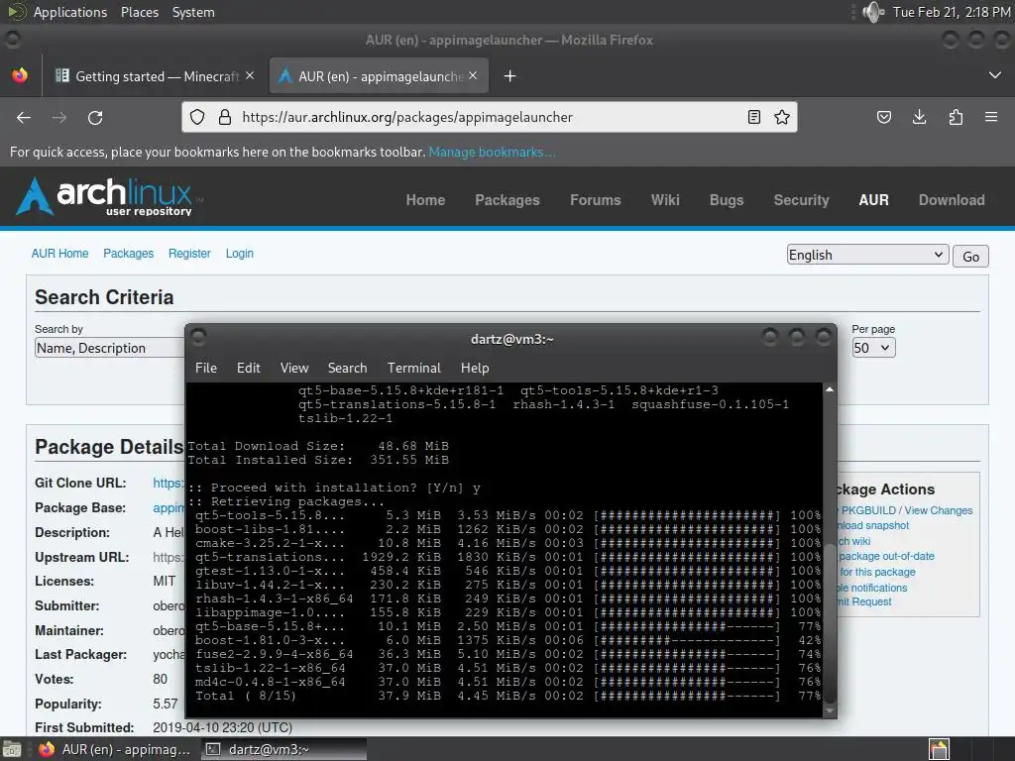The height and width of the screenshot is (761, 1015).
Task: Open the AUR Home link
Action: (x=59, y=254)
